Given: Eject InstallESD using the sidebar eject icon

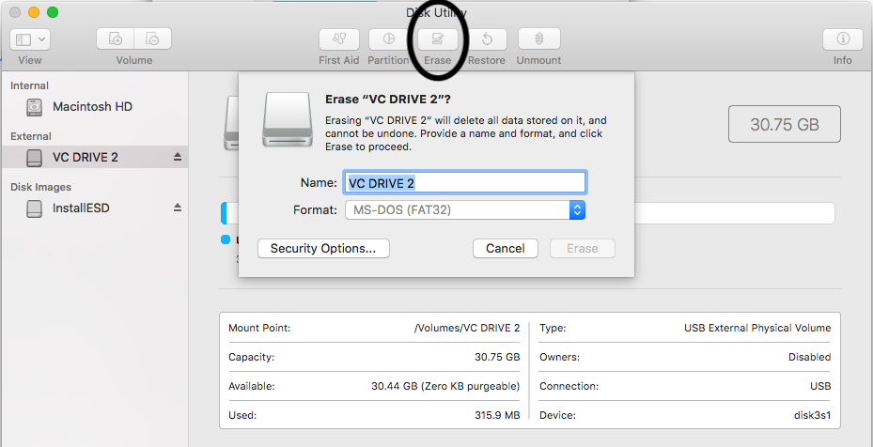Looking at the screenshot, I should [x=177, y=208].
